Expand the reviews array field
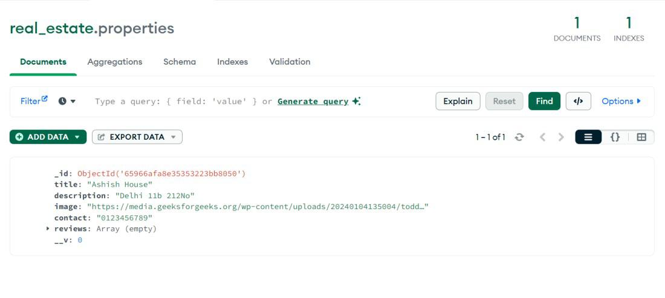 48,228
